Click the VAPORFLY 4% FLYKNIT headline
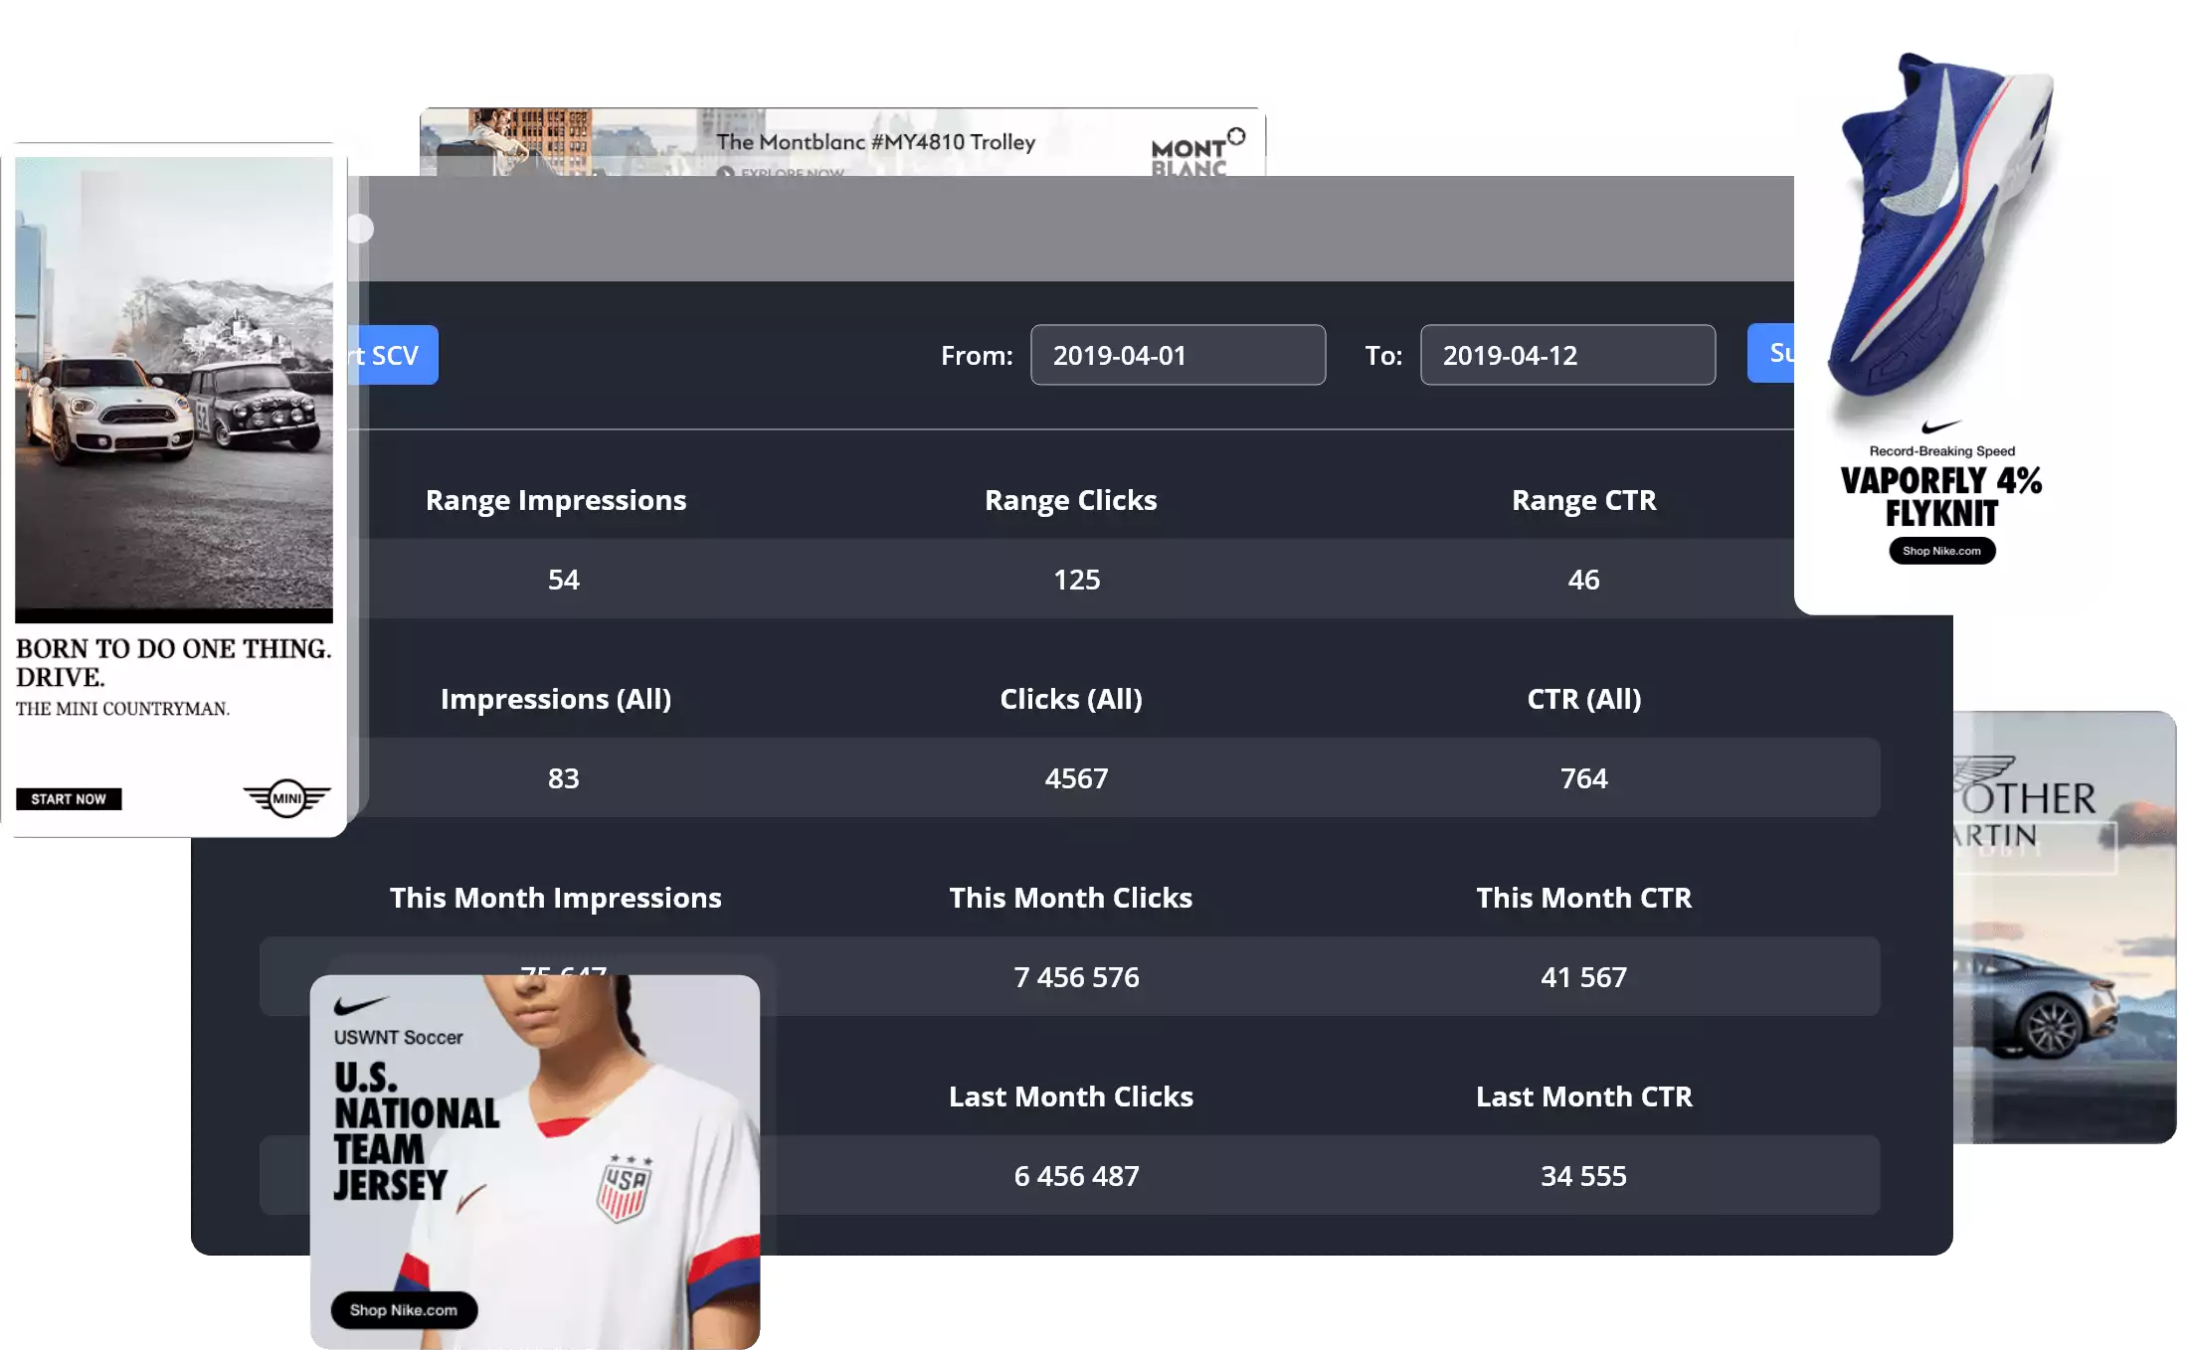Screen dimensions: 2188x1350 1941,496
